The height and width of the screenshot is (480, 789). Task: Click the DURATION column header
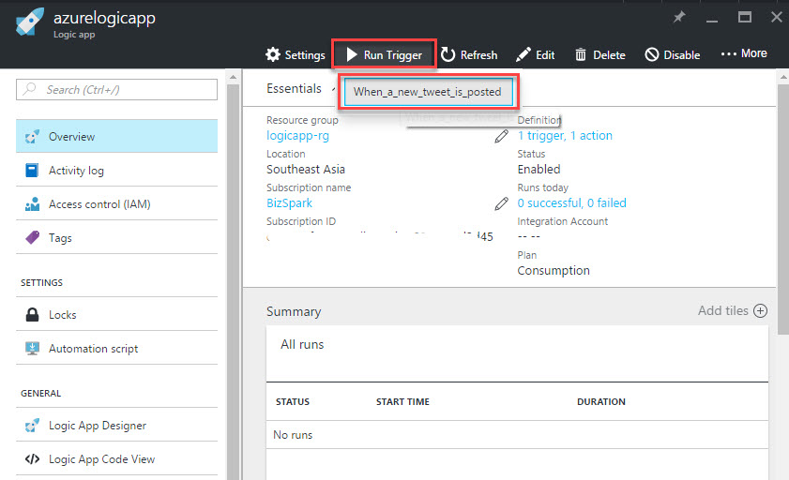point(600,401)
